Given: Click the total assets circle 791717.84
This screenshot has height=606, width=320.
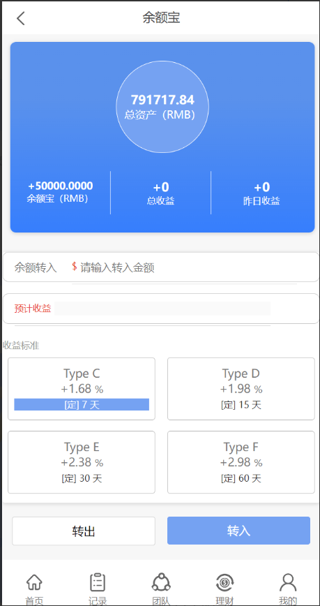Looking at the screenshot, I should pyautogui.click(x=162, y=107).
